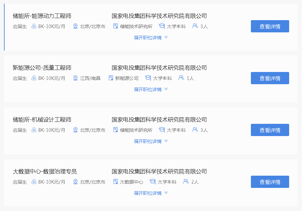This screenshot has height=211, width=302.
Task: Click location pin icon in 大数据中心-数据治理专员 listing
Action: (x=75, y=182)
